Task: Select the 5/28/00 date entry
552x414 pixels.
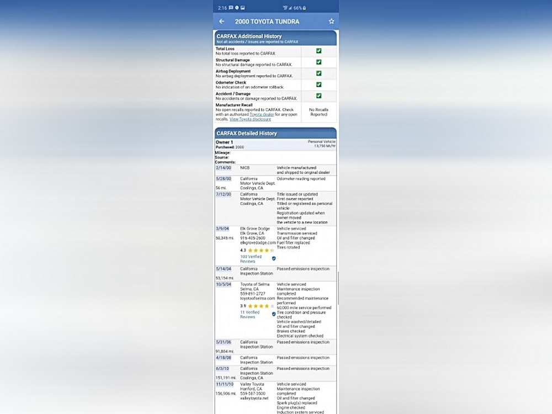Action: 224,179
